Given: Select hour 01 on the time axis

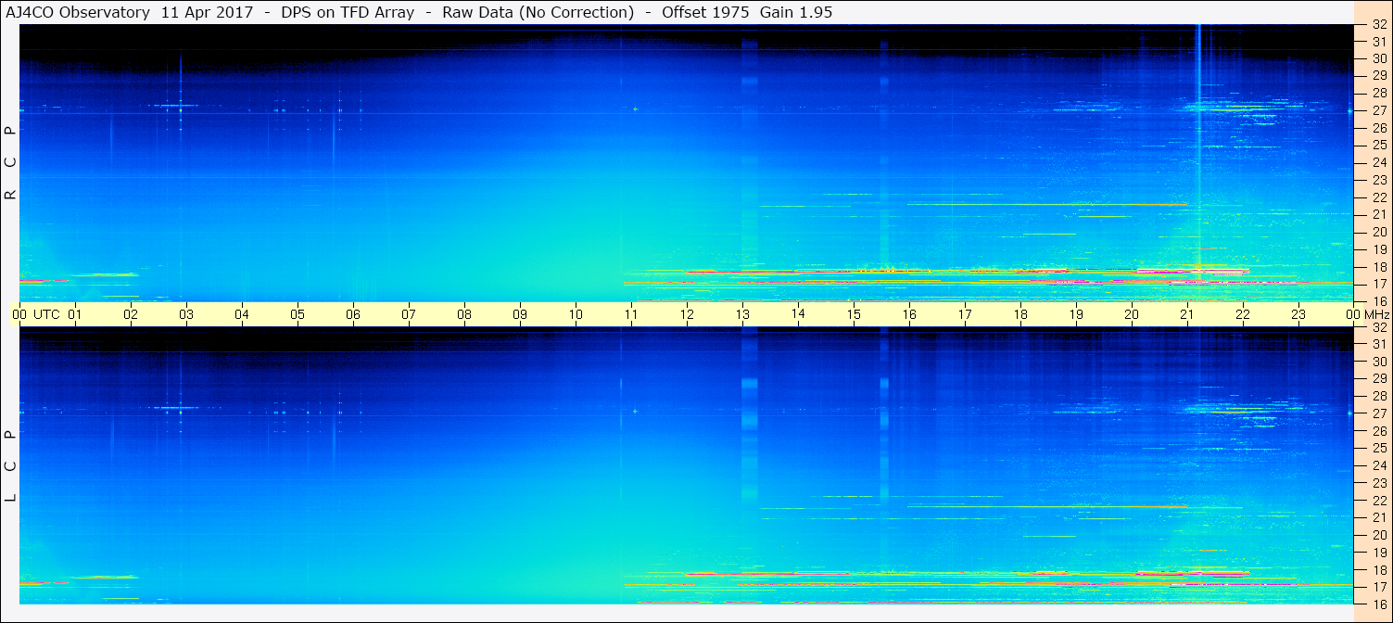Looking at the screenshot, I should click(x=75, y=314).
